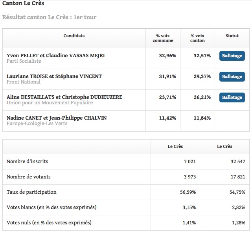This screenshot has height=233, width=252.
Task: Click Aline DESTAILLATS et Christophe DUDIEUZERE names
Action: coord(64,97)
